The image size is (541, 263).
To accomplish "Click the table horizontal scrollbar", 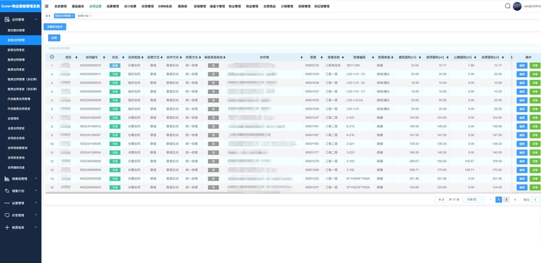I will click(163, 193).
